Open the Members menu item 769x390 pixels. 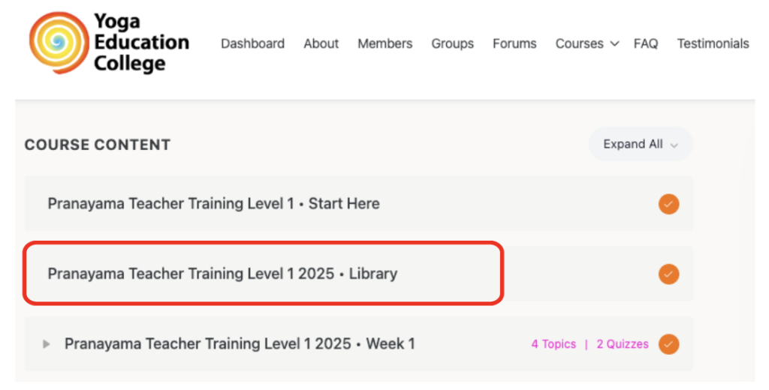(385, 43)
